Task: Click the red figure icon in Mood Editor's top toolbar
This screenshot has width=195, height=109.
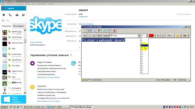Action: pyautogui.click(x=114, y=31)
